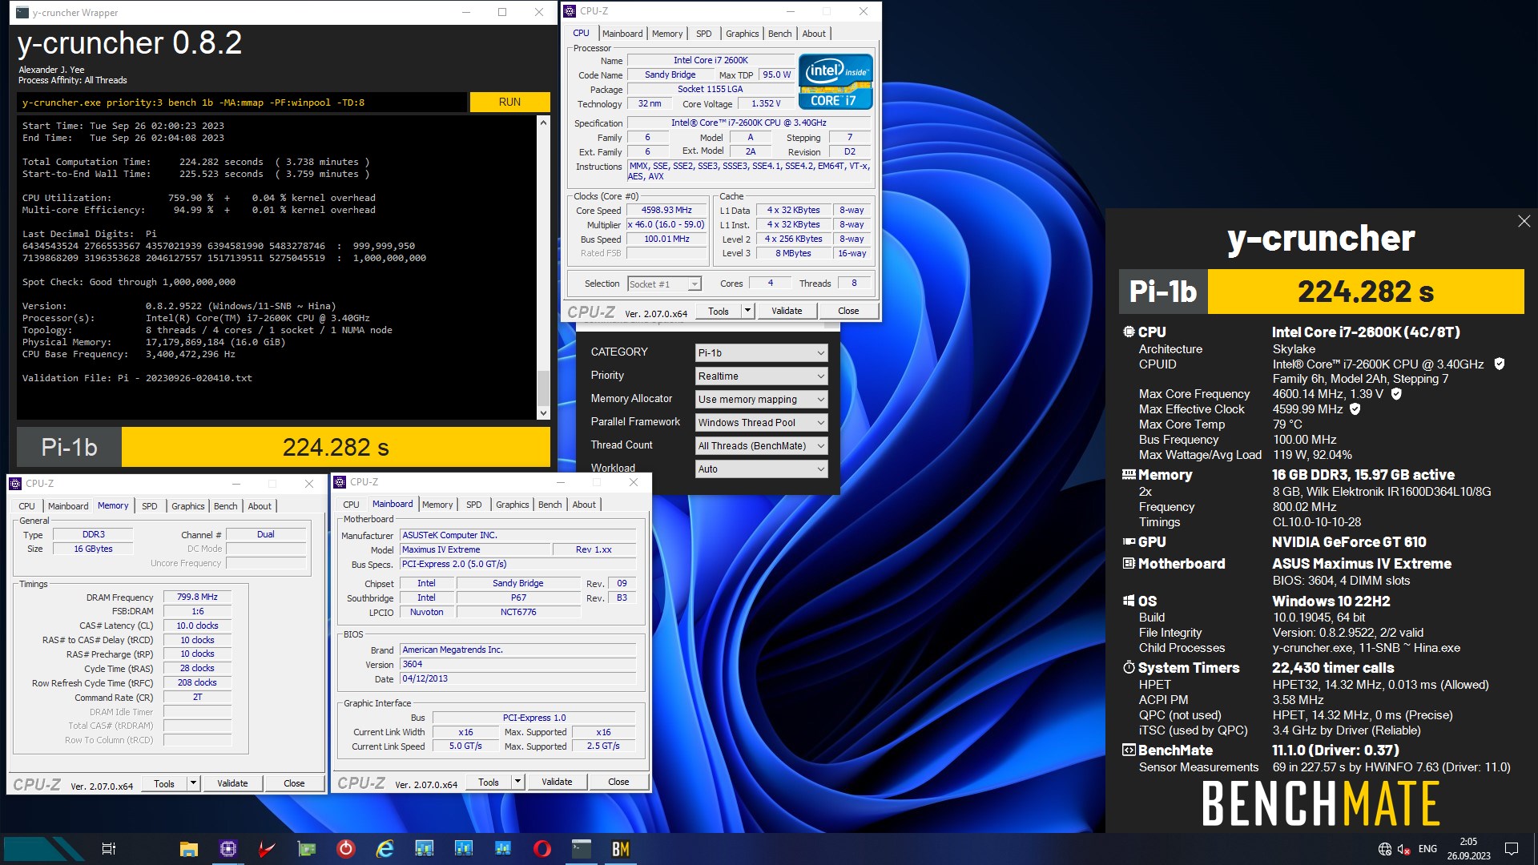Screen dimensions: 1538x865
Task: Switch to Graphics tab in top CPU-Z window
Action: click(x=742, y=34)
